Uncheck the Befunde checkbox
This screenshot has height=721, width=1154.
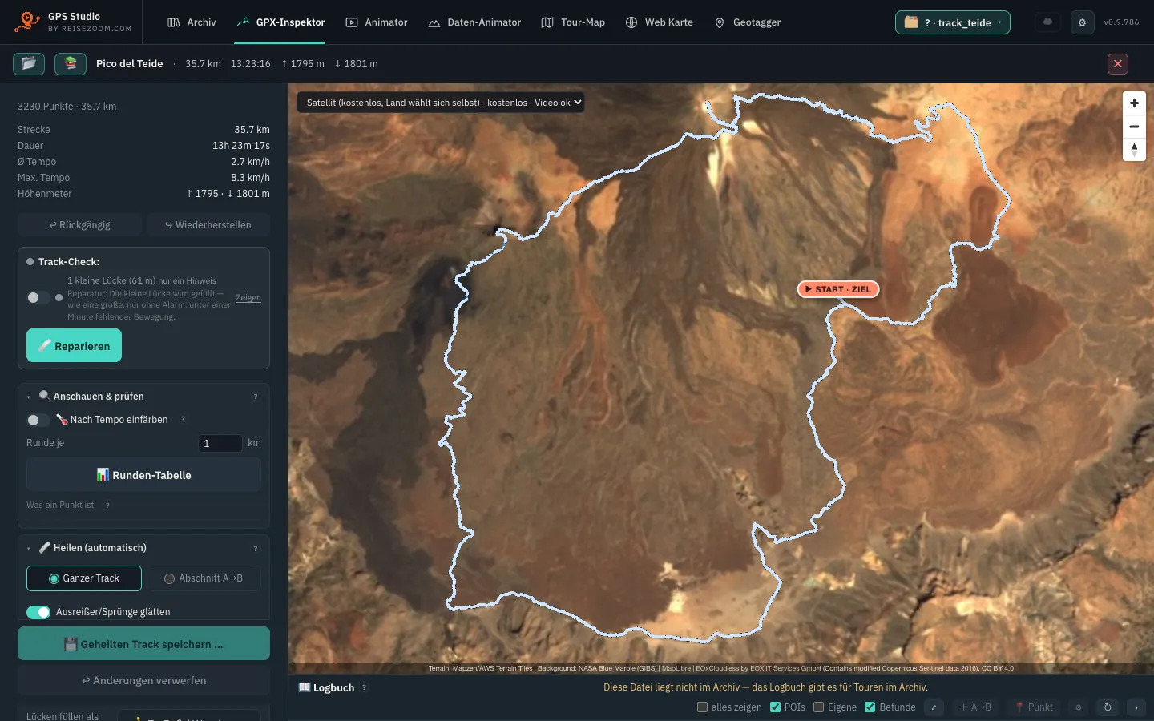click(870, 707)
